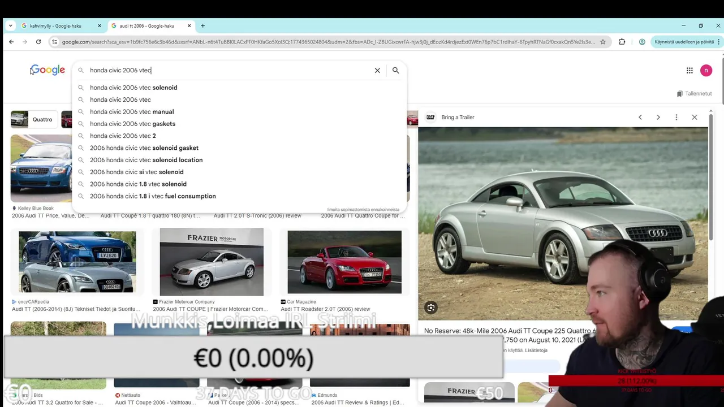Open the Kelley Blue Book blue Audi thumbnail
Image resolution: width=724 pixels, height=407 pixels.
click(x=41, y=168)
